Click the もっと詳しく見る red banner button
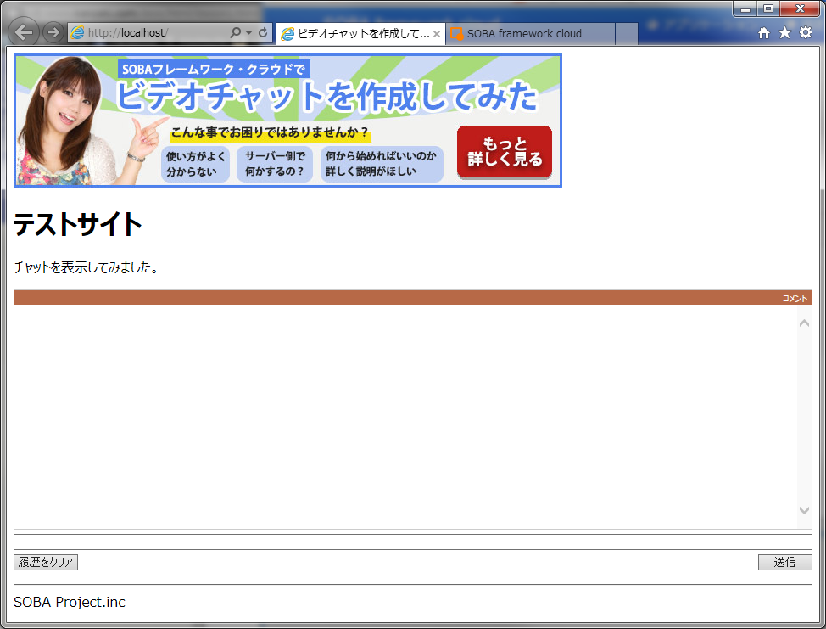Screen dimensions: 826x629 point(504,152)
